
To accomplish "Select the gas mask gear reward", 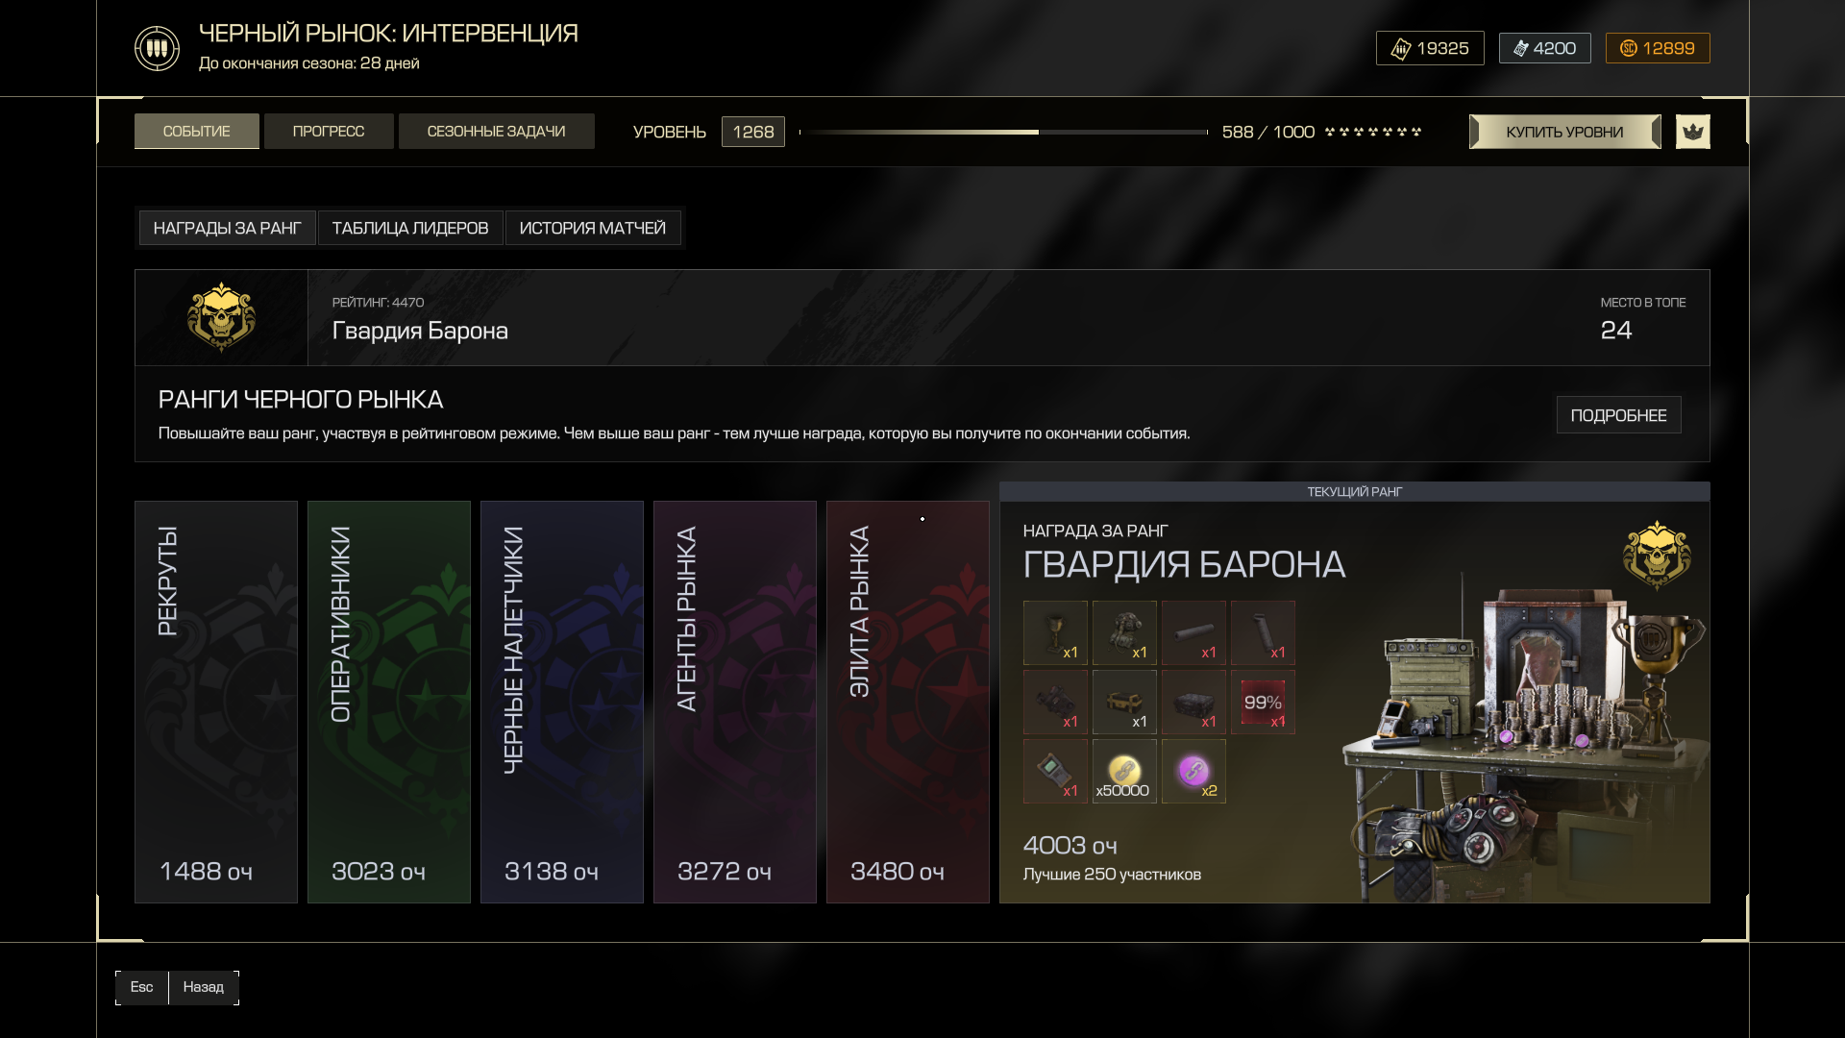I will (x=1124, y=633).
